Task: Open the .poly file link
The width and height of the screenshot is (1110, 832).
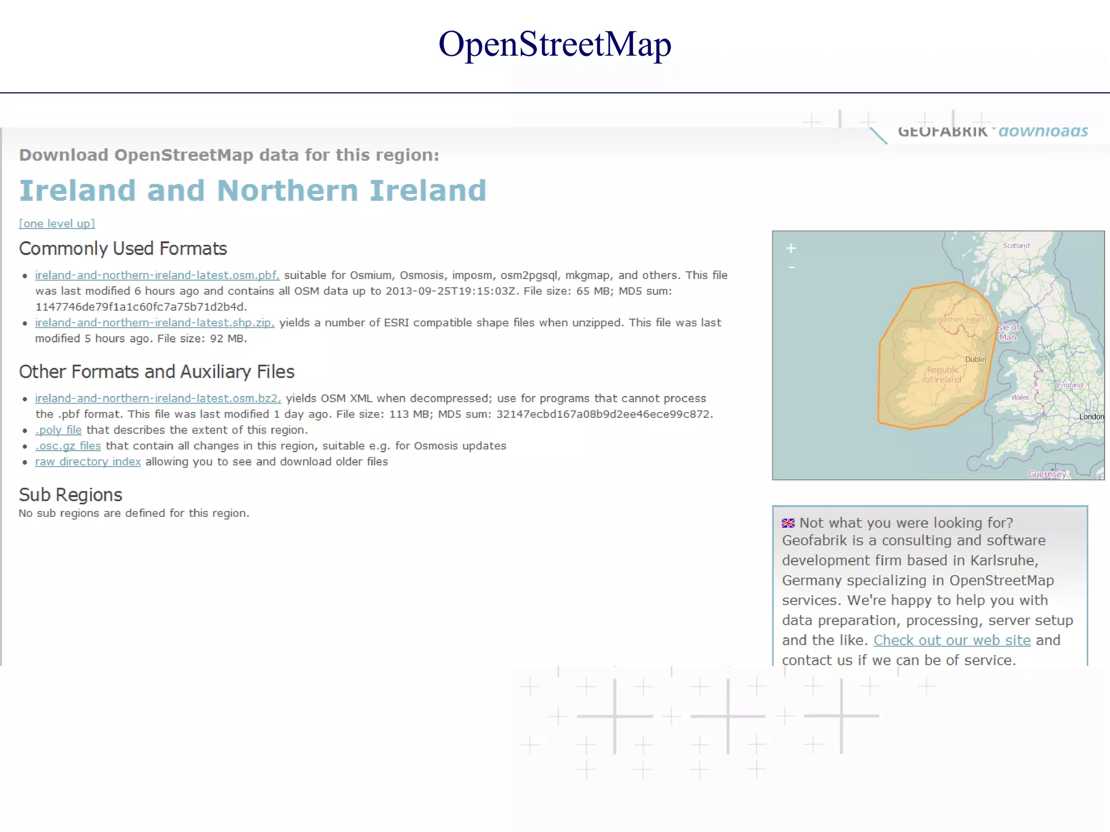Action: [59, 430]
